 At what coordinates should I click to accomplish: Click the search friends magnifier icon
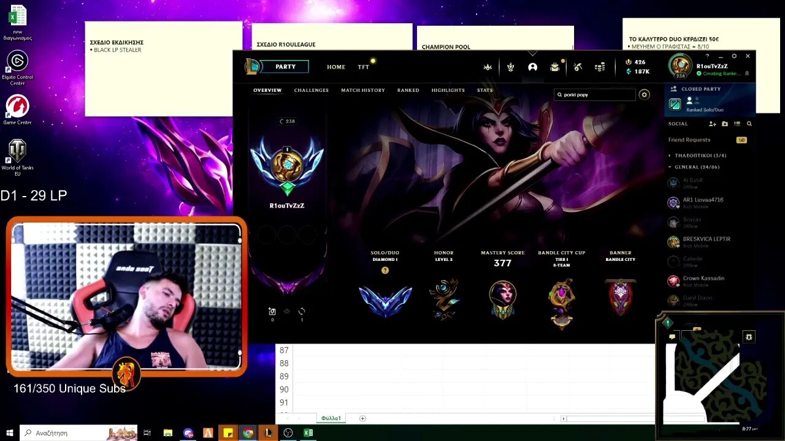(749, 124)
